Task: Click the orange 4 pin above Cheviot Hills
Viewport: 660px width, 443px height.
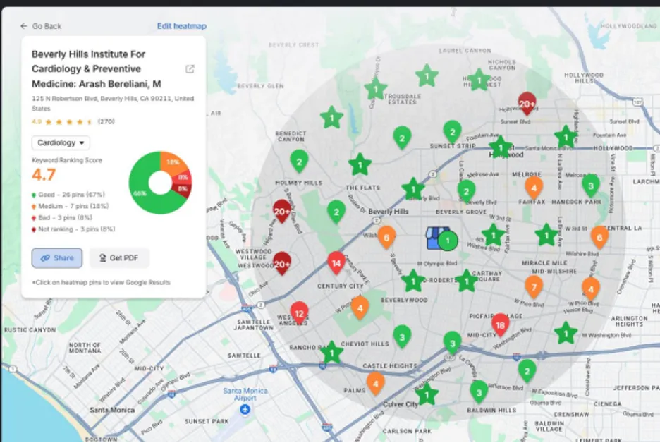Action: coord(360,308)
